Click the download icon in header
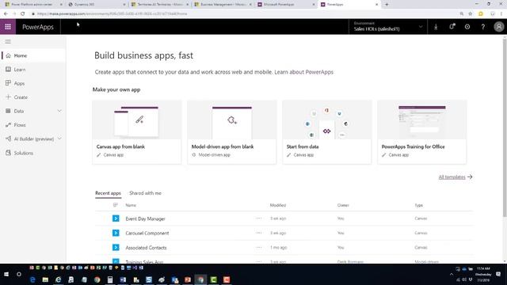The height and width of the screenshot is (285, 507). coord(436,27)
